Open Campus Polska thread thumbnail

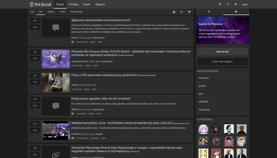(56, 59)
